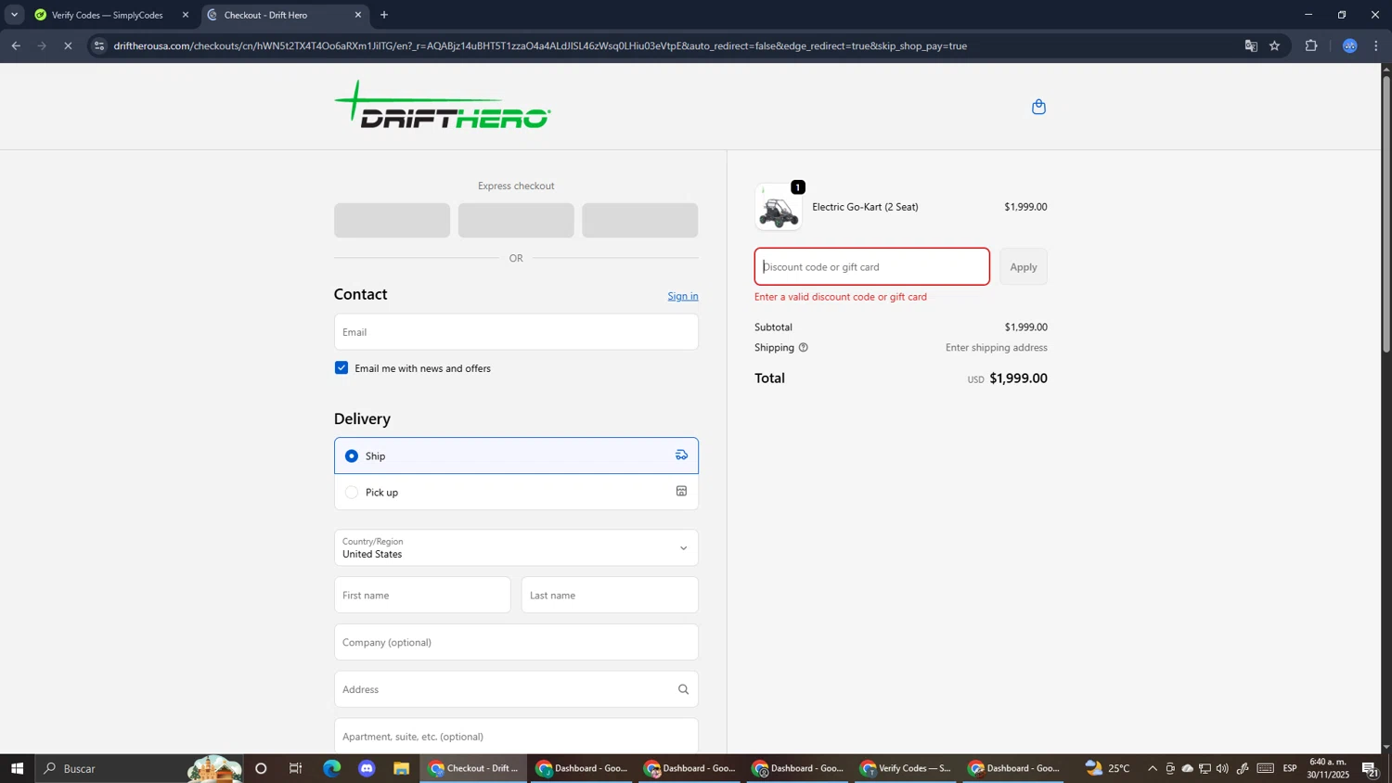Image resolution: width=1392 pixels, height=783 pixels.
Task: Click the first express checkout button
Action: pos(392,221)
